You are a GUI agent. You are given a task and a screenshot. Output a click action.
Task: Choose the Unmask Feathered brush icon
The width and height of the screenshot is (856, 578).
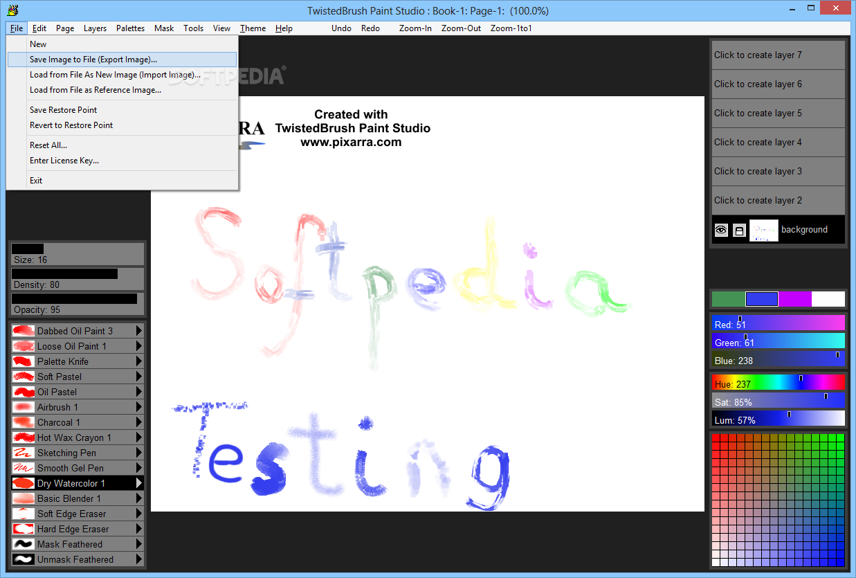[x=24, y=559]
